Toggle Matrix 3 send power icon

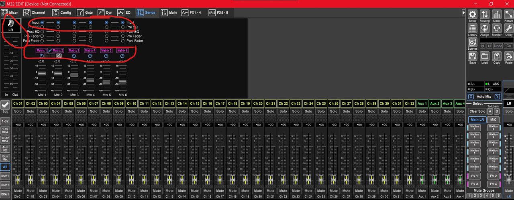point(74,56)
